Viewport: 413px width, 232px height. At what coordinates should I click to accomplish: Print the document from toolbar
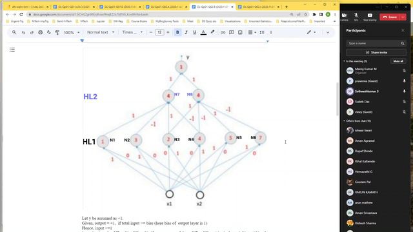pos(40,32)
